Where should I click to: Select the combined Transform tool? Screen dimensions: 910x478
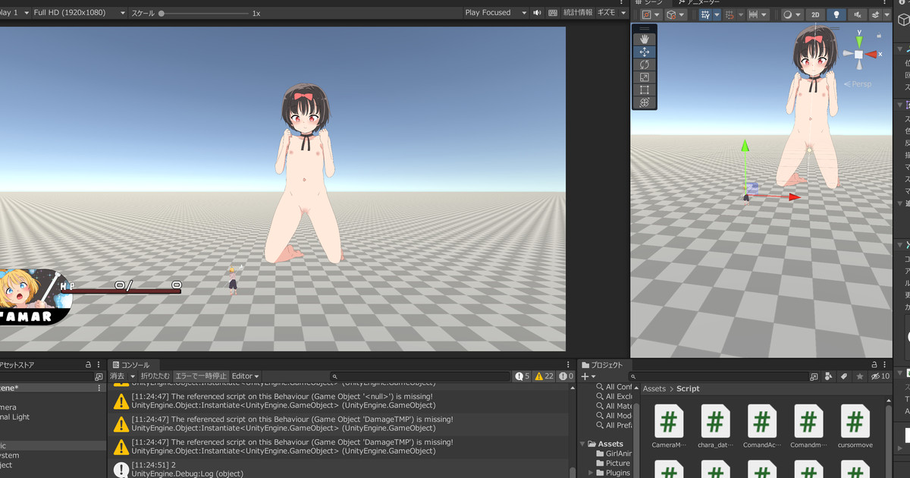point(645,102)
